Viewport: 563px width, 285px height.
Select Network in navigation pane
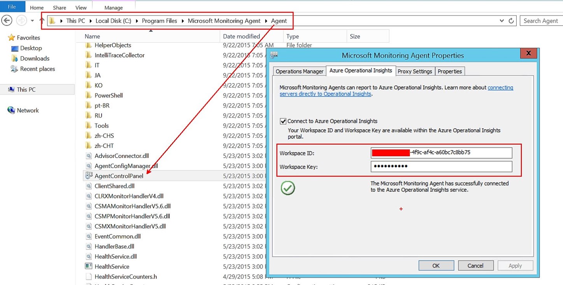click(28, 110)
